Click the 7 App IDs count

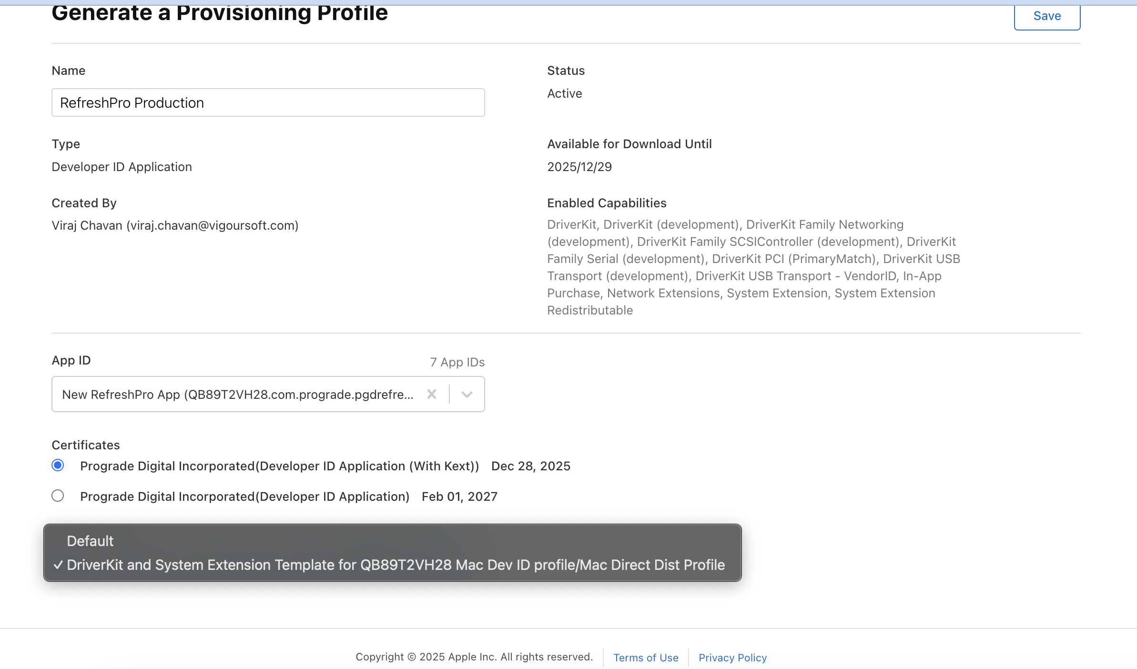coord(457,362)
